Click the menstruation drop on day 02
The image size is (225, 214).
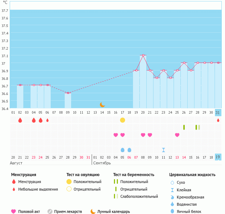[20, 120]
